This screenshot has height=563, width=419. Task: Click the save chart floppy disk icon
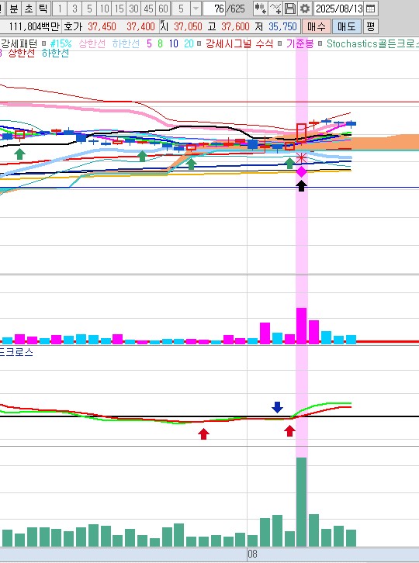(290, 9)
